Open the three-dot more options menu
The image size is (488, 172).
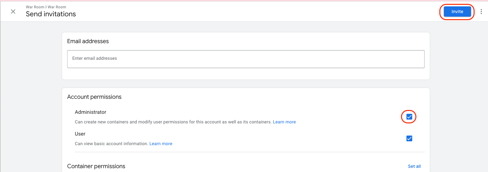(481, 12)
